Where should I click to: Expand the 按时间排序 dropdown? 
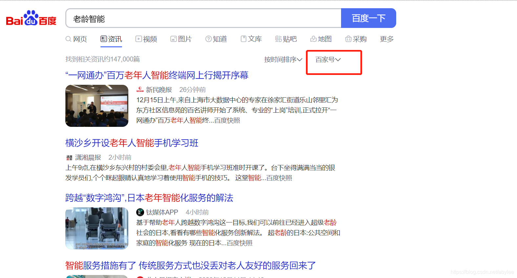point(283,59)
